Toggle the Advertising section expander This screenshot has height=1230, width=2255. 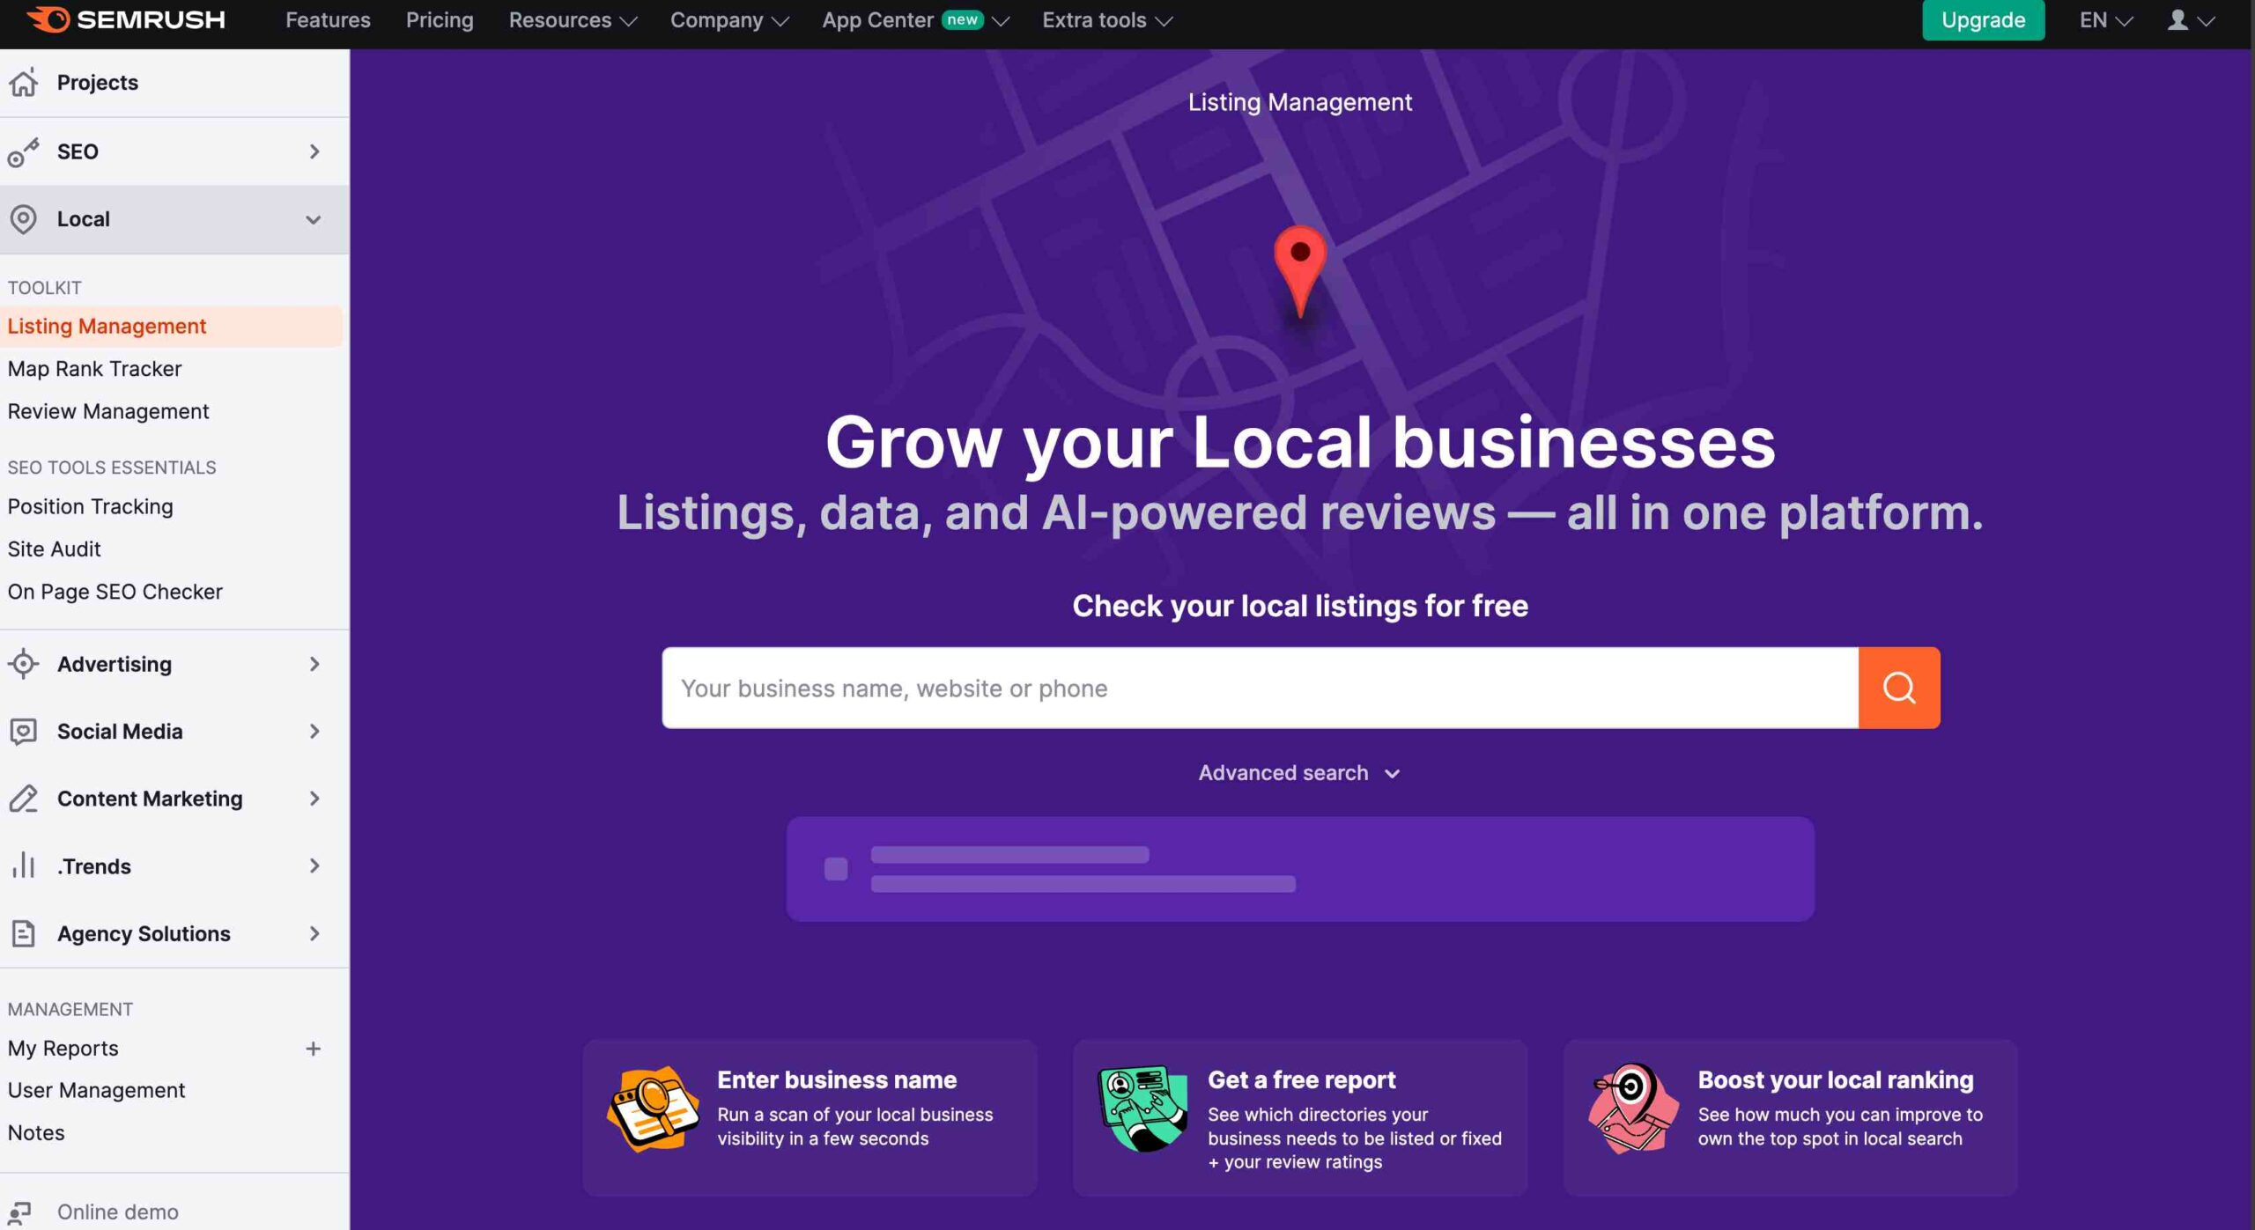pos(312,665)
